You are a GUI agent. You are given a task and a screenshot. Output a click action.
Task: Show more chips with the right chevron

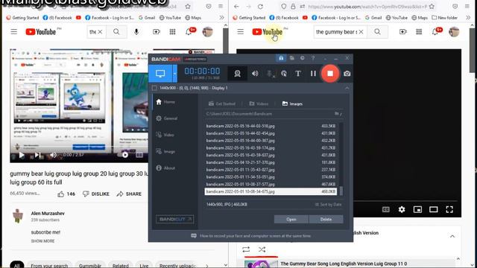(207, 266)
